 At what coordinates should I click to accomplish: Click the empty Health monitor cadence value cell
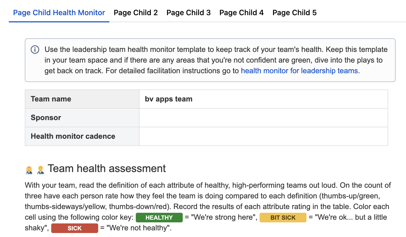pos(263,136)
